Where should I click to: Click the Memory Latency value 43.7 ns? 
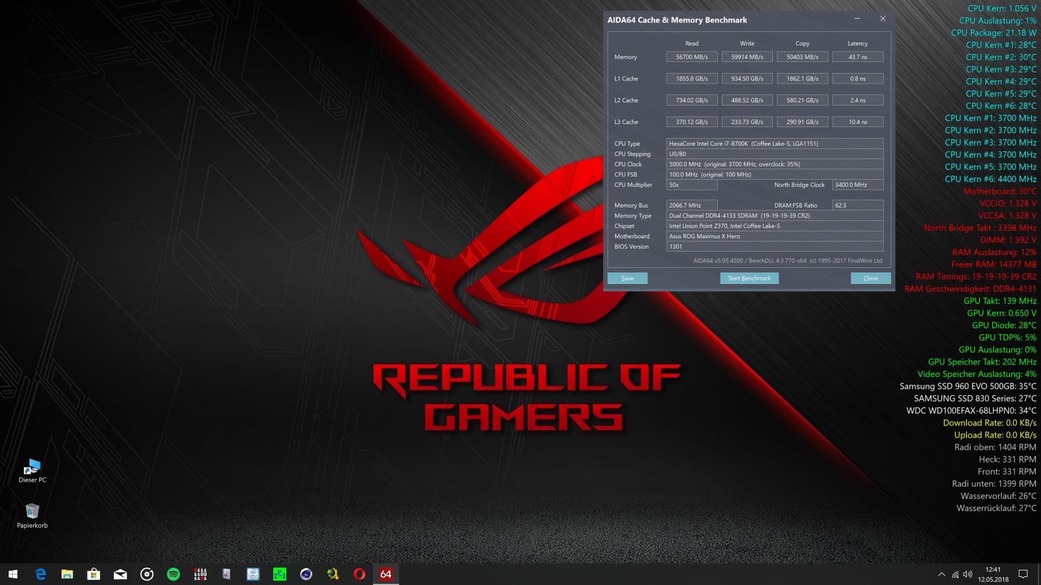pos(858,57)
